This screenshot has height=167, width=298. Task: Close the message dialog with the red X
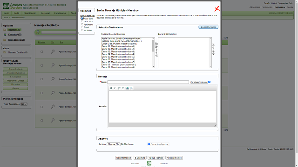click(x=217, y=8)
